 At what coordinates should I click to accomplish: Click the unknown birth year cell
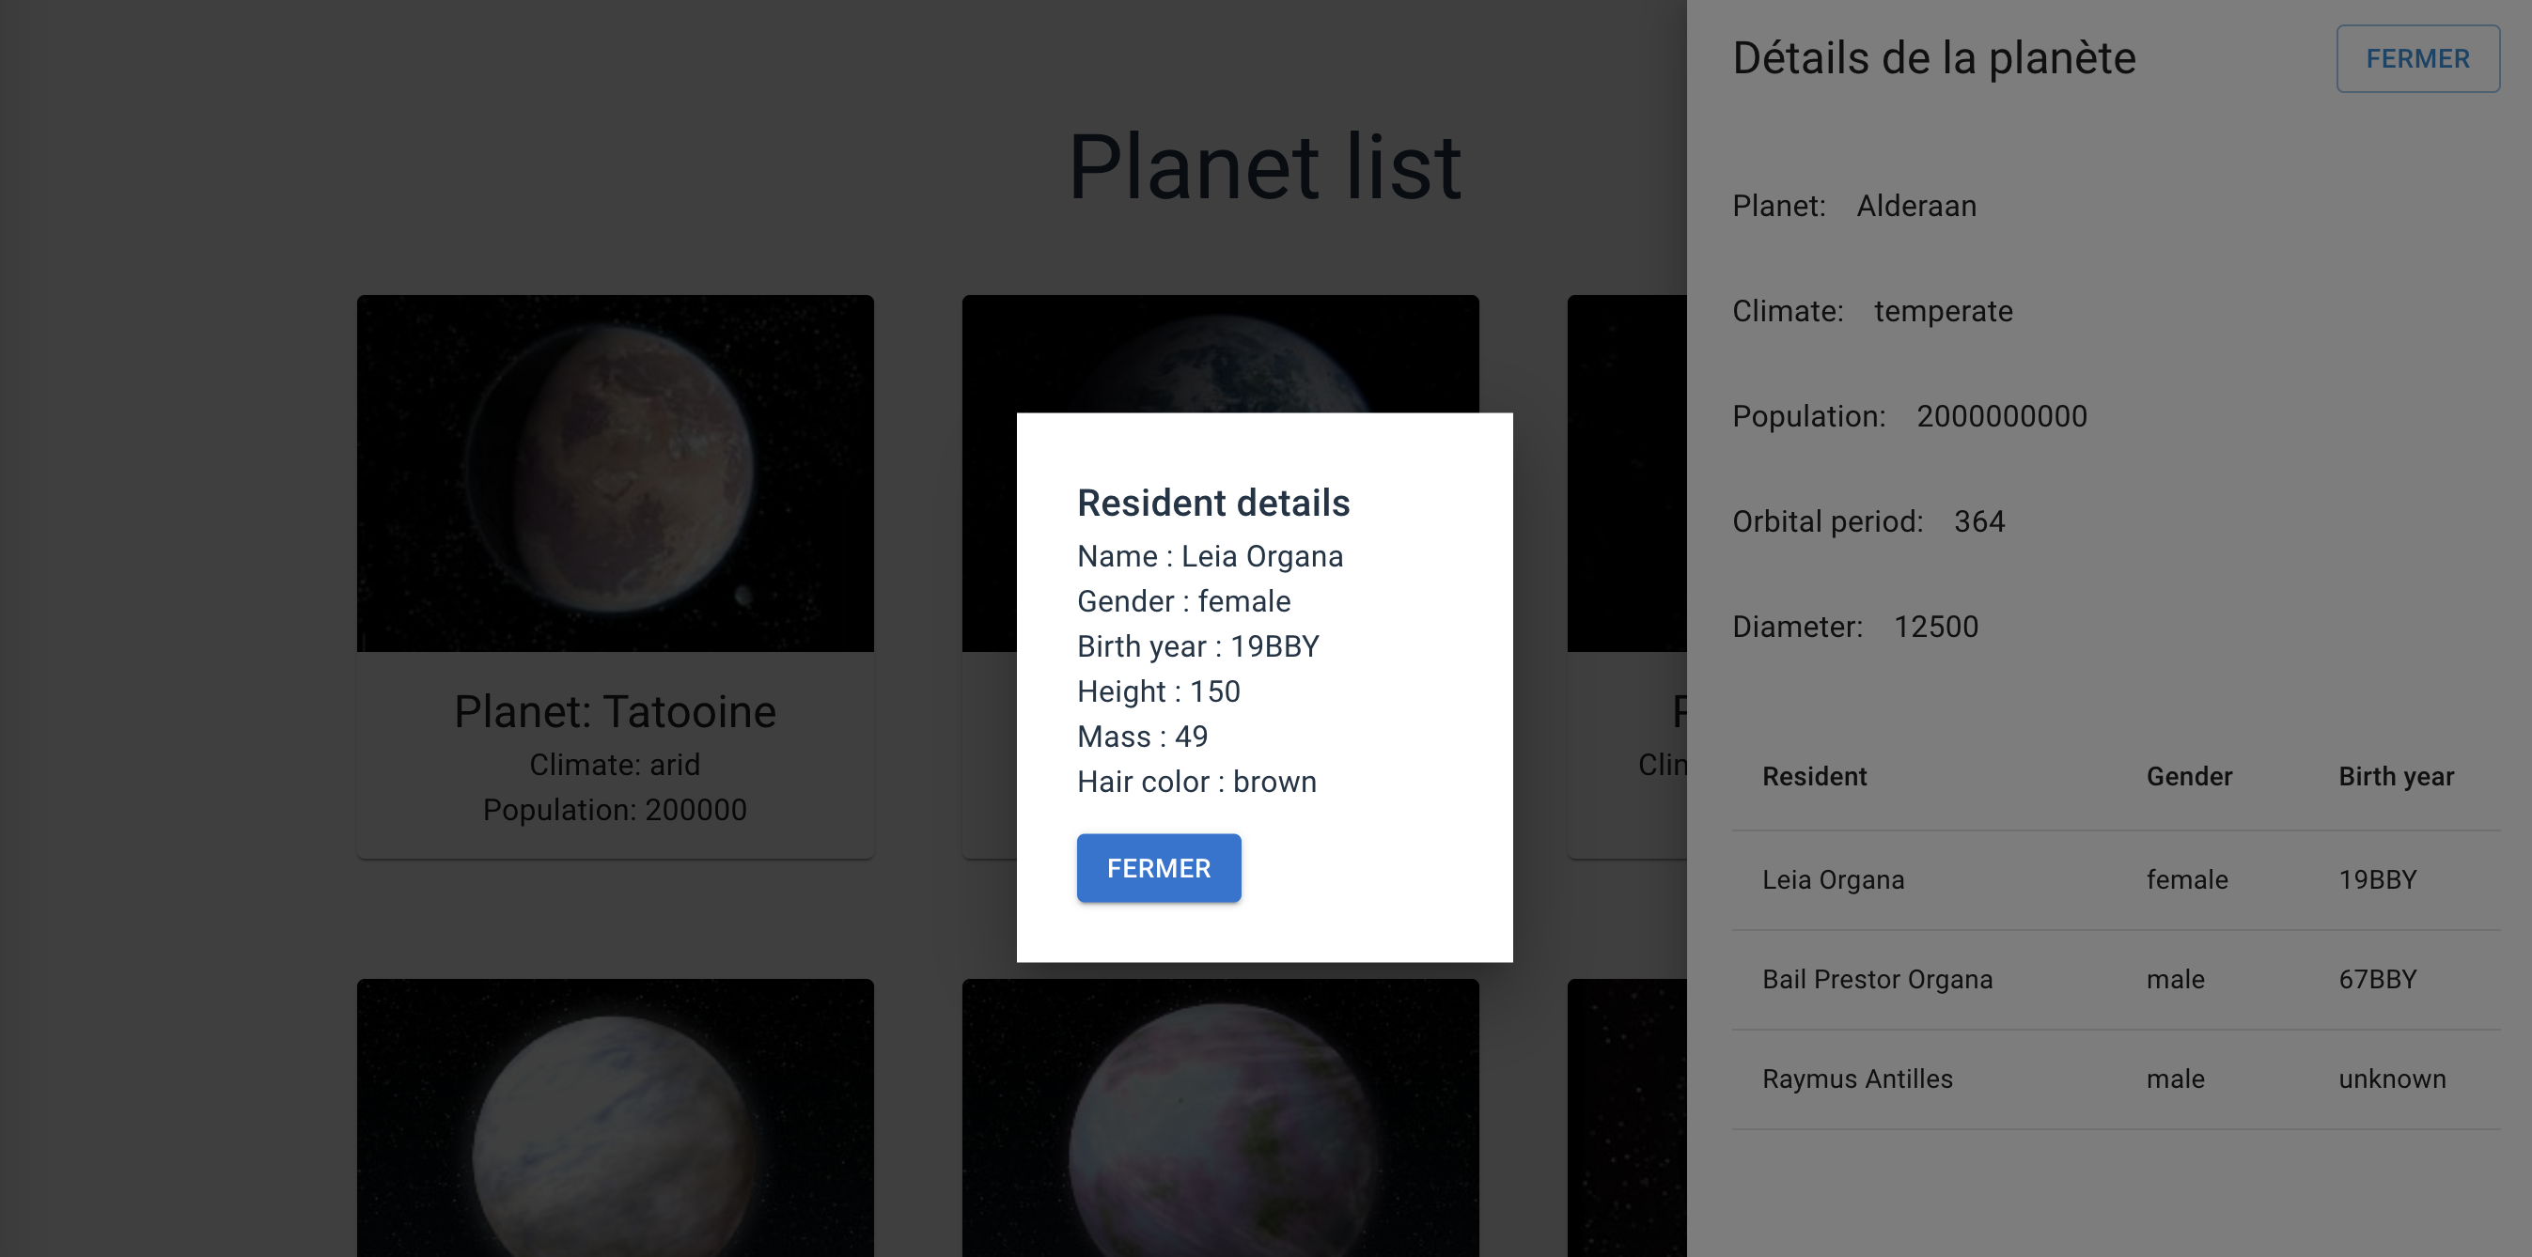[x=2391, y=1079]
